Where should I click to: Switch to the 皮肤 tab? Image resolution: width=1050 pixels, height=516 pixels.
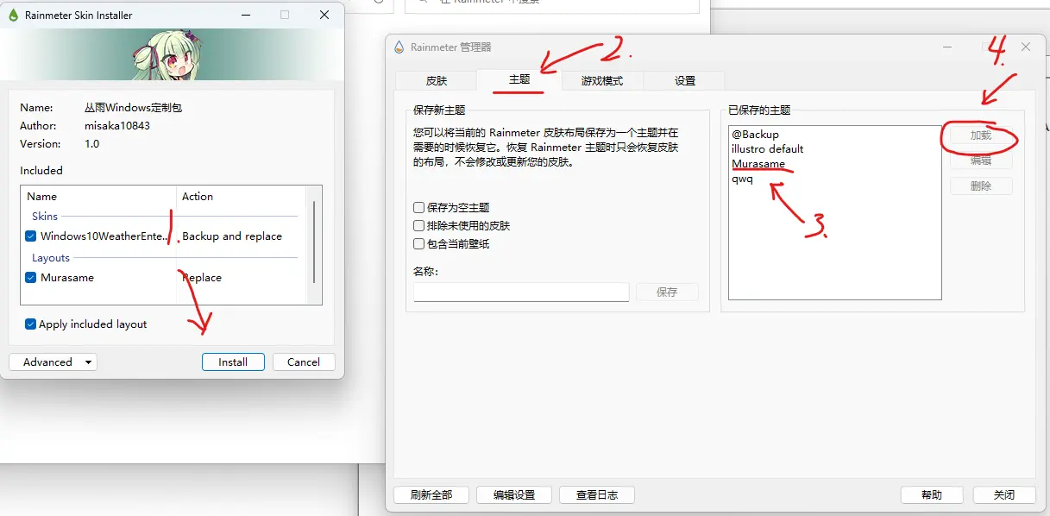point(436,81)
